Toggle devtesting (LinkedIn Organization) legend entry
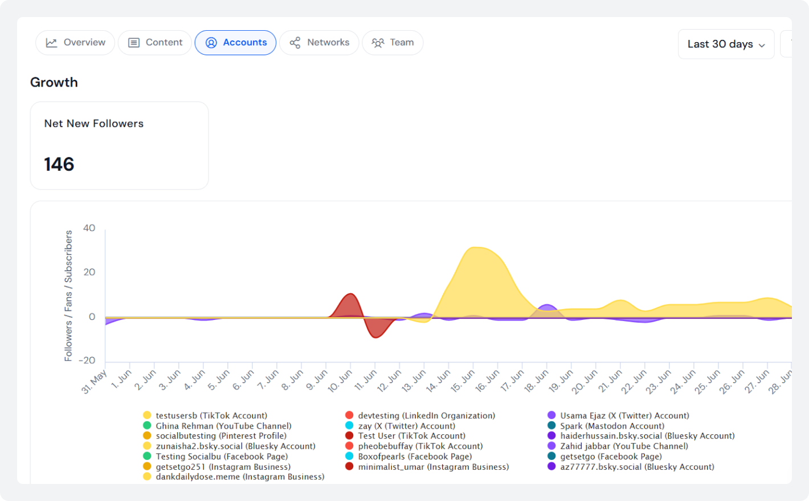The image size is (809, 501). pos(420,416)
